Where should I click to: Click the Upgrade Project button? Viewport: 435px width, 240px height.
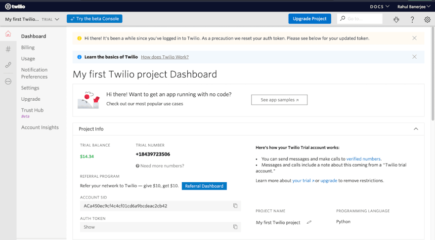[309, 19]
